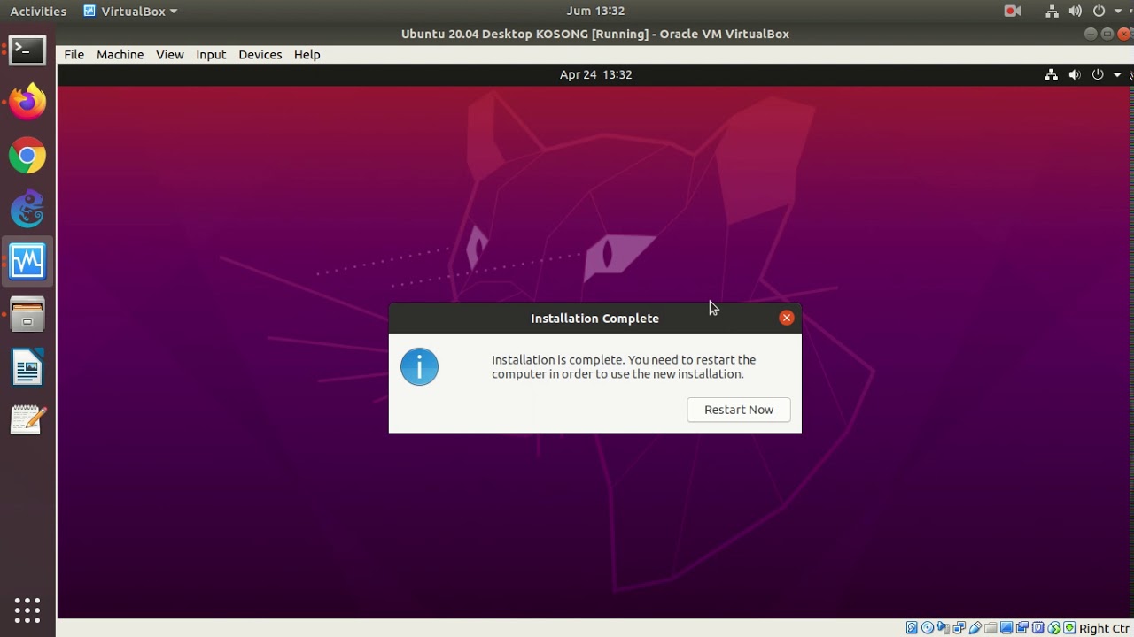Open the chameleon app icon in dock

click(27, 209)
